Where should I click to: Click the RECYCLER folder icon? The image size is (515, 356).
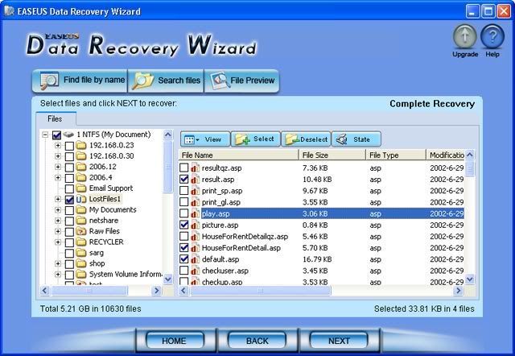[80, 242]
